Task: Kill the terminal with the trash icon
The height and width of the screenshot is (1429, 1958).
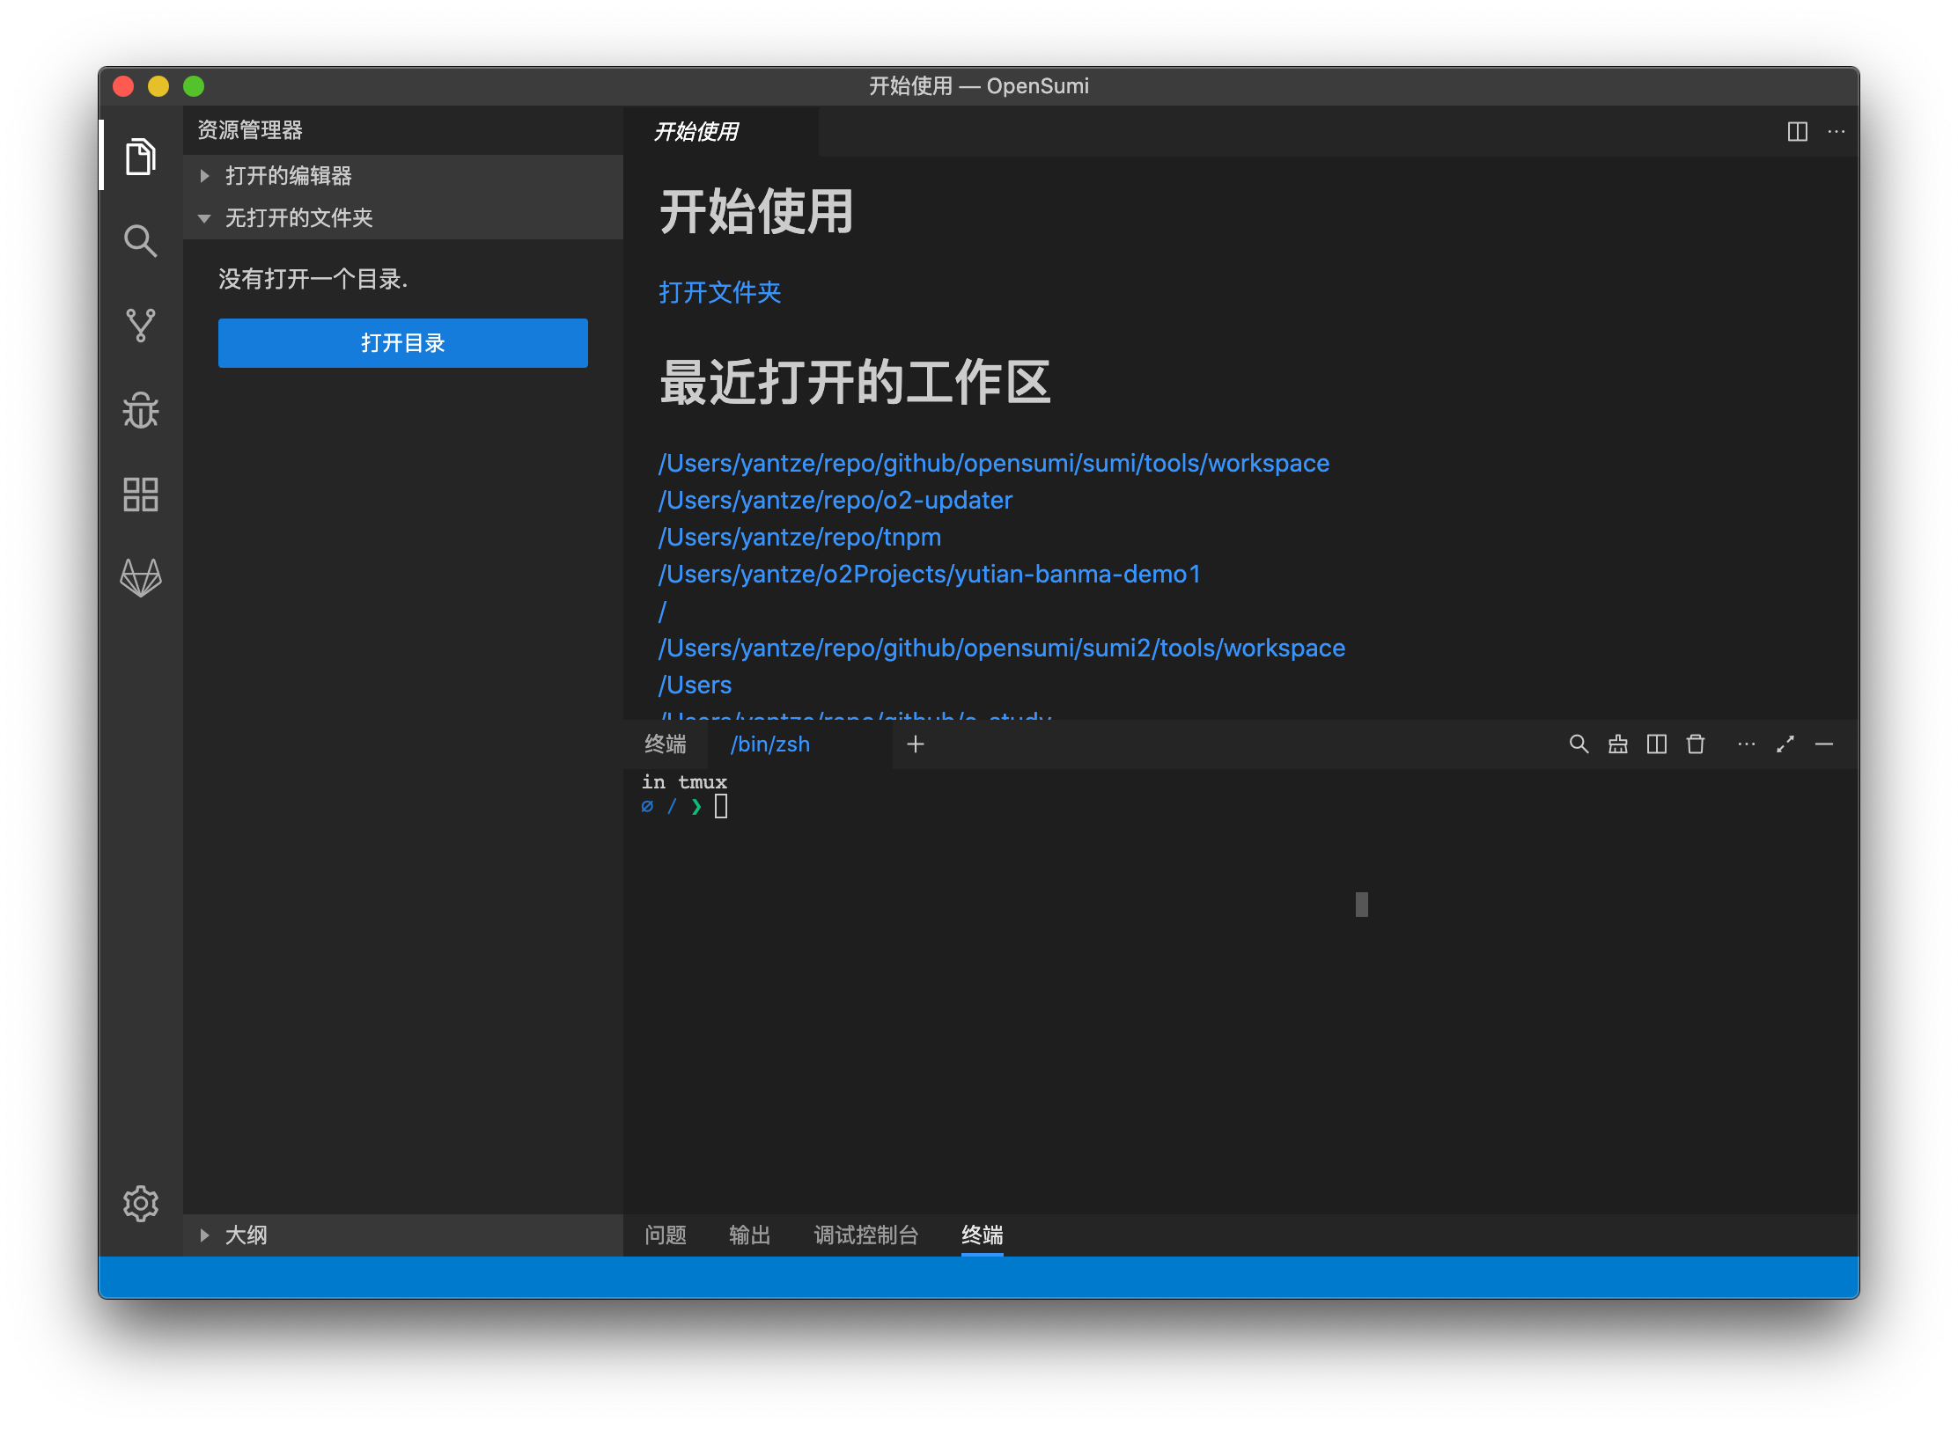Action: 1695,744
